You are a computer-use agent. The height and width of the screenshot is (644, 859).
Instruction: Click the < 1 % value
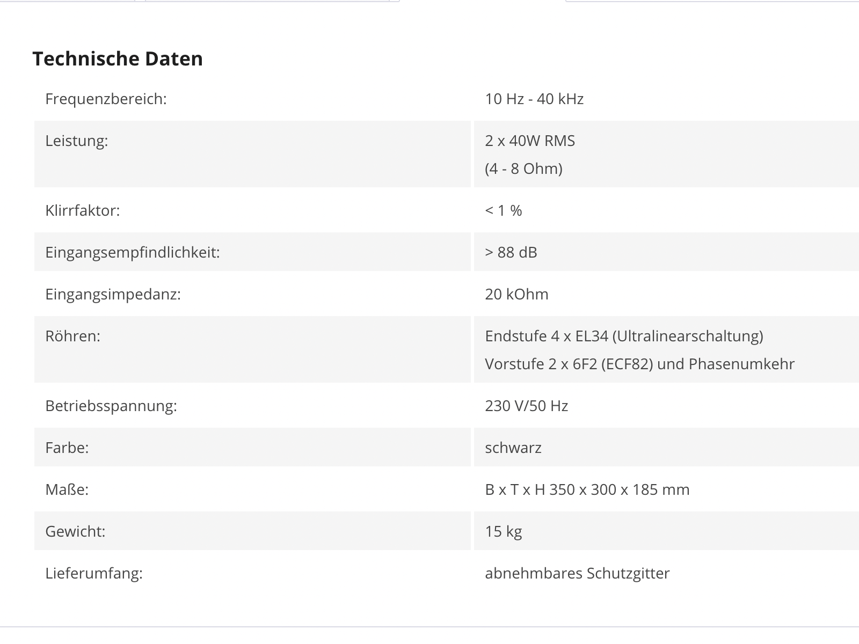click(503, 211)
